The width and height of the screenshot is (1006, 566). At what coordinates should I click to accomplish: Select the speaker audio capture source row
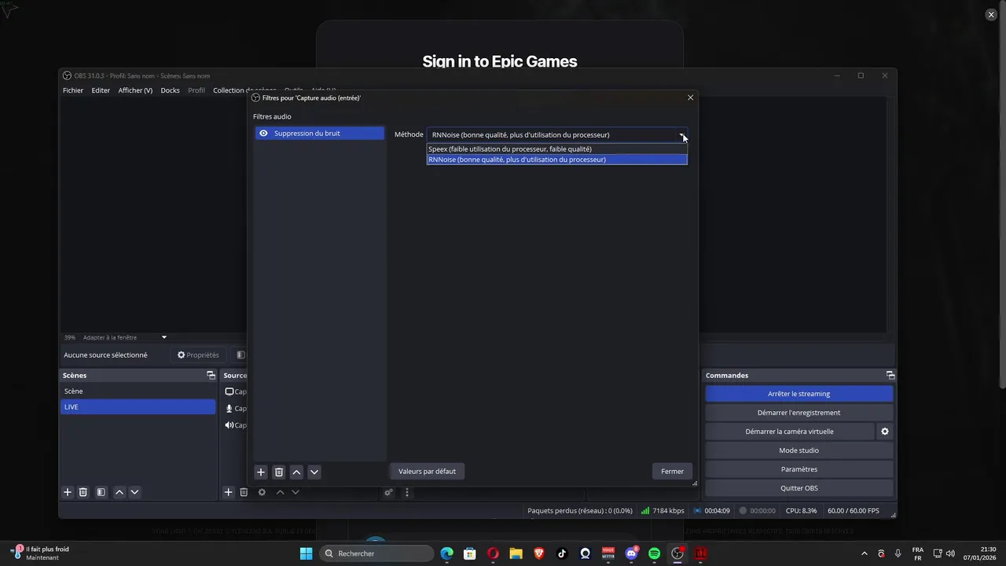[236, 425]
